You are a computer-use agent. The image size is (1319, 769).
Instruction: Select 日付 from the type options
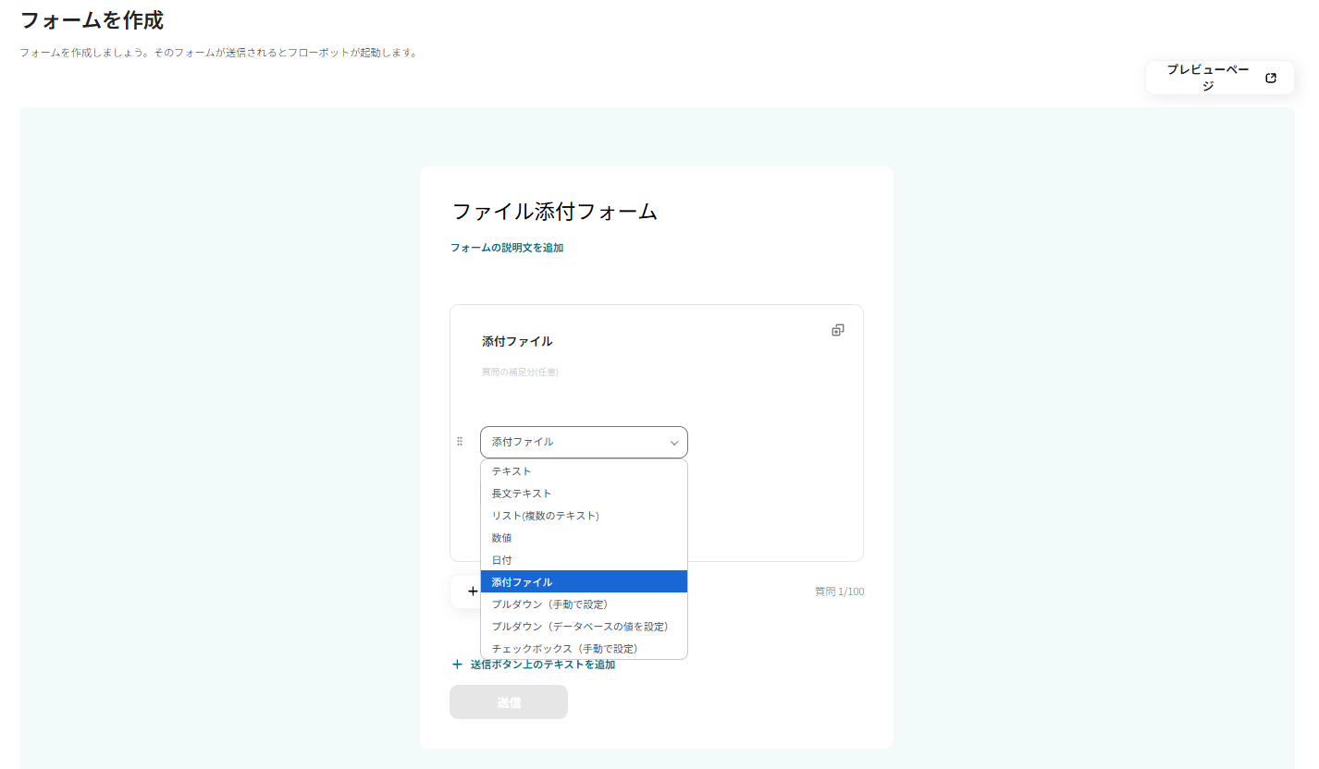click(x=500, y=559)
